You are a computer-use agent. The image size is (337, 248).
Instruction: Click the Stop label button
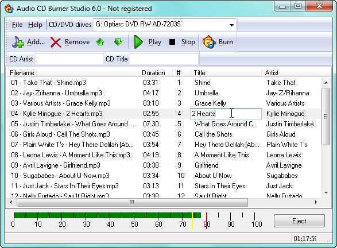coord(188,42)
